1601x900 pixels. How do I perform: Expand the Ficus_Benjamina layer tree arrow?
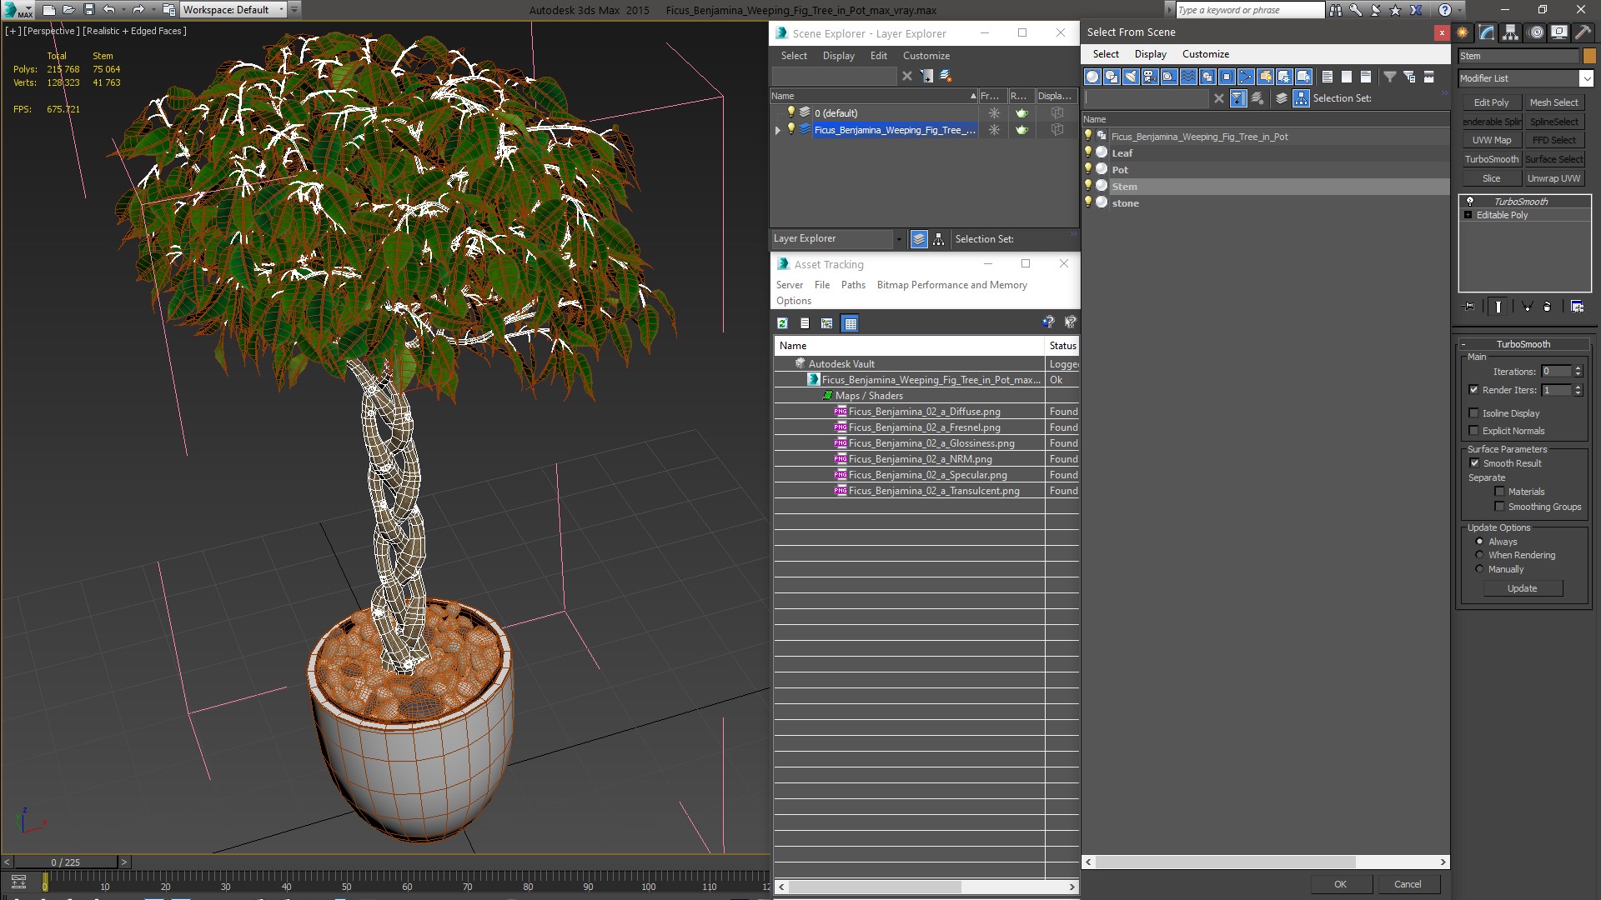point(778,130)
